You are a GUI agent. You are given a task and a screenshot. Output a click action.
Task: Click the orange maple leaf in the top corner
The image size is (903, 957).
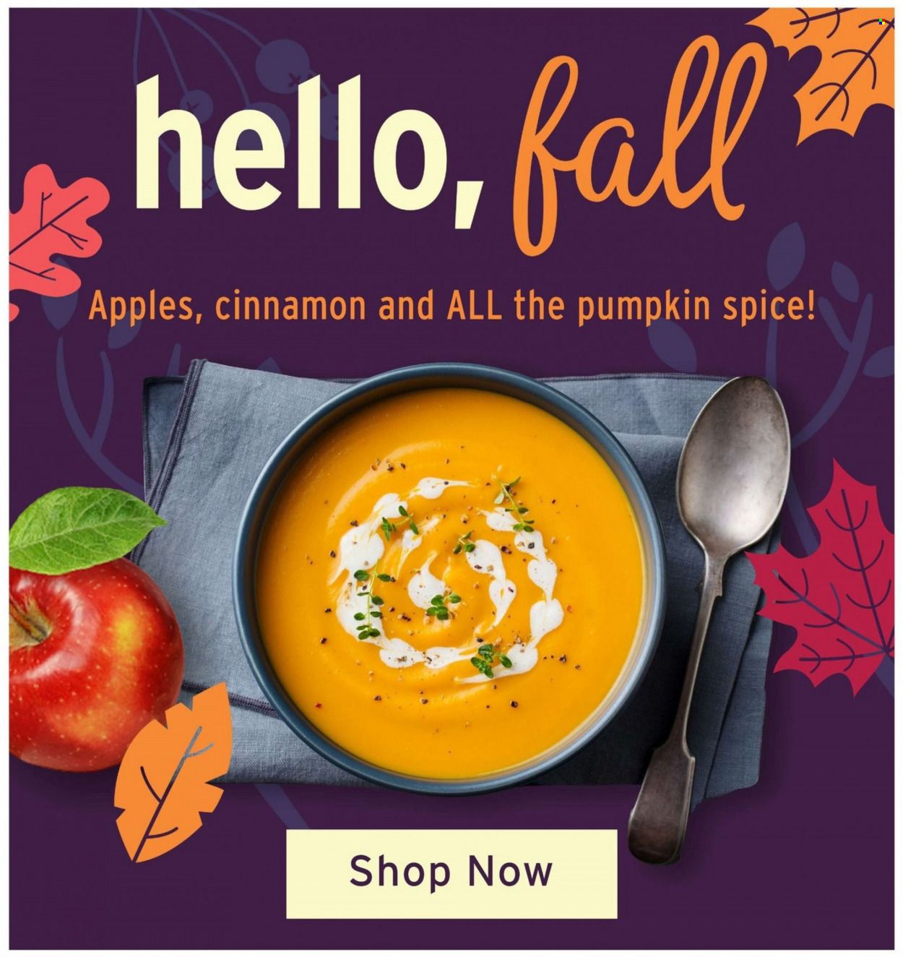pyautogui.click(x=831, y=69)
